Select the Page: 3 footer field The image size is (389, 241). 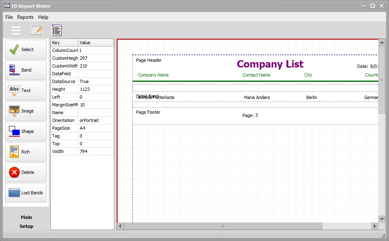250,115
